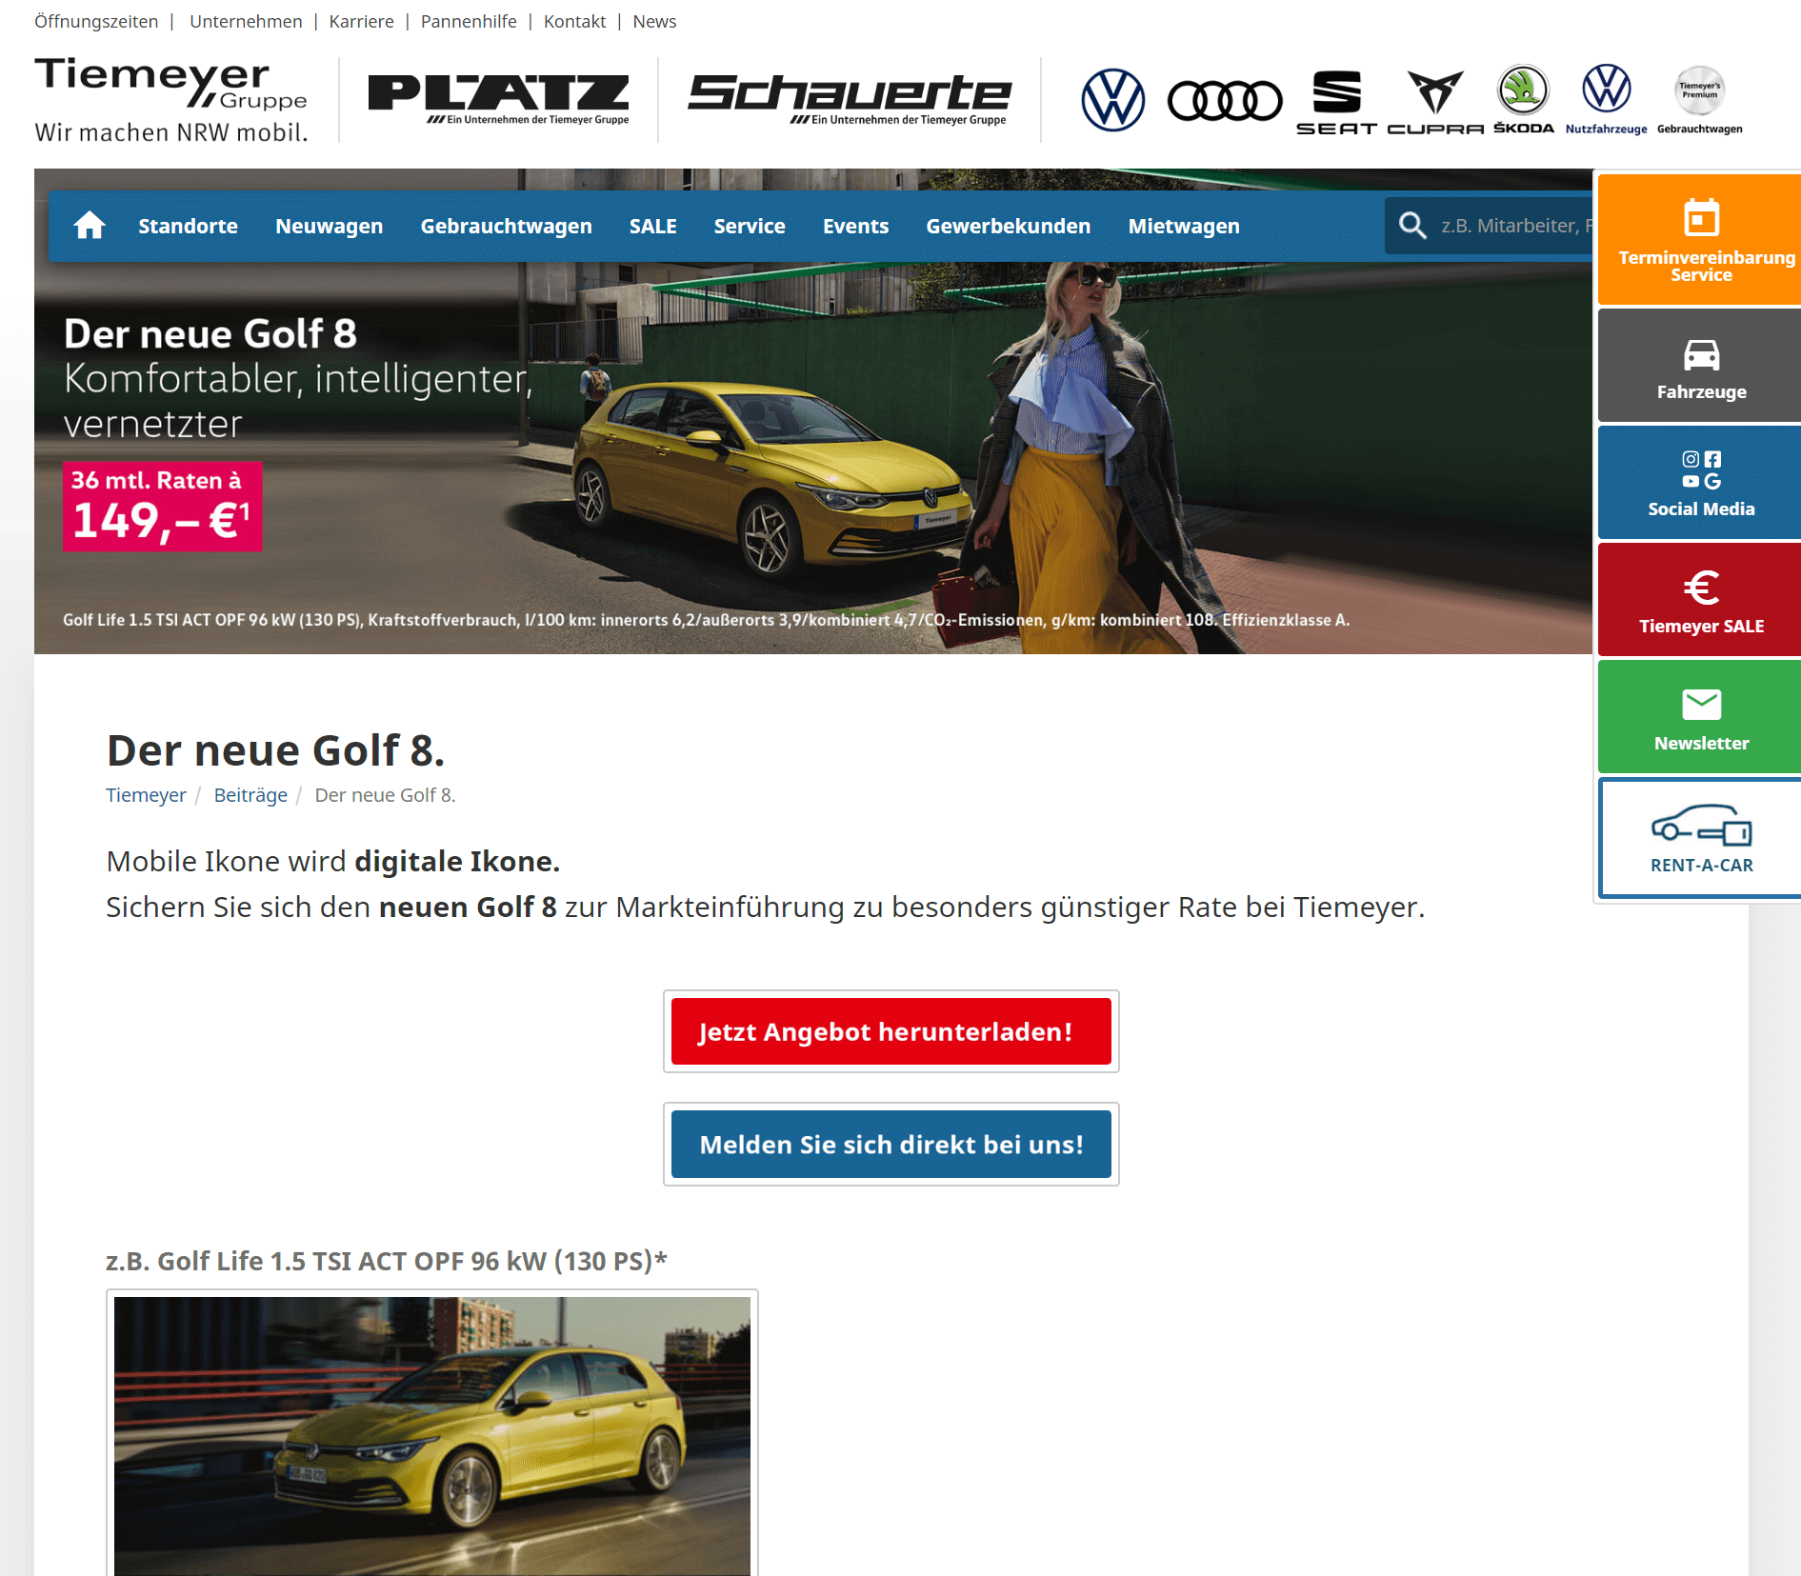Click the home icon in navigation bar
The height and width of the screenshot is (1576, 1801).
pyautogui.click(x=90, y=226)
